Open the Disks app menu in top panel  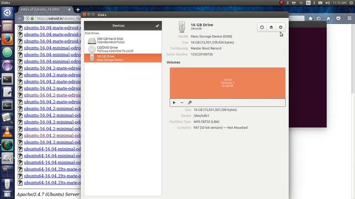tap(6, 3)
